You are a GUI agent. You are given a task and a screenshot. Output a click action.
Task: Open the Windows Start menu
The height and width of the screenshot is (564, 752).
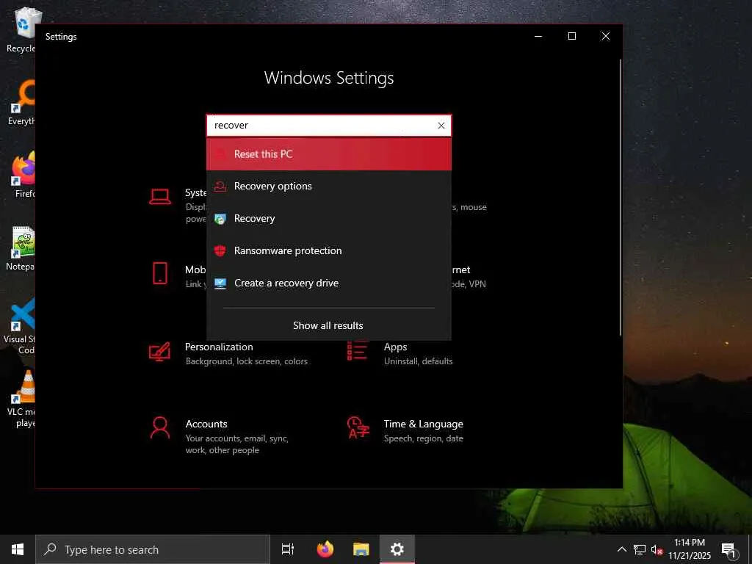[18, 549]
